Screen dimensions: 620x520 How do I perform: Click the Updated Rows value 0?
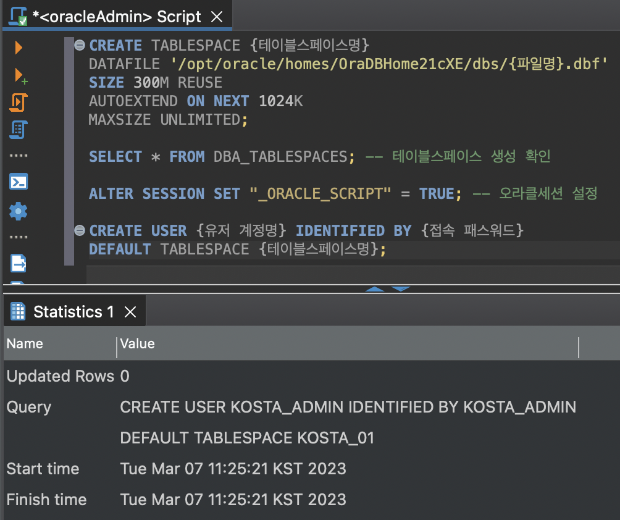pos(125,376)
